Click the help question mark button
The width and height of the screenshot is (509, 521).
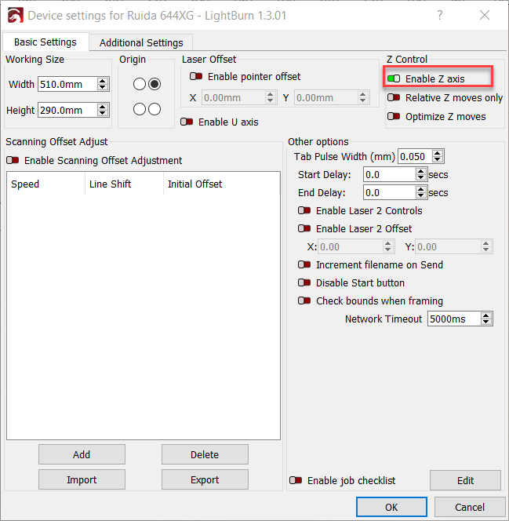(x=440, y=15)
